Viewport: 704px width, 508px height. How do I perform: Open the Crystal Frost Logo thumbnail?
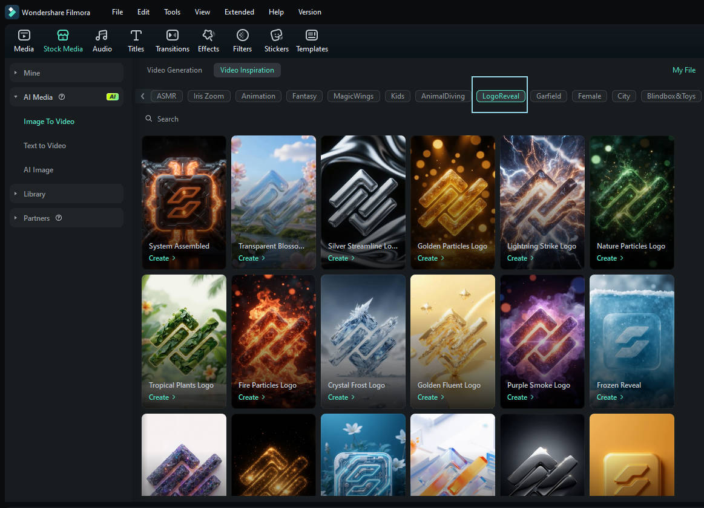click(363, 341)
